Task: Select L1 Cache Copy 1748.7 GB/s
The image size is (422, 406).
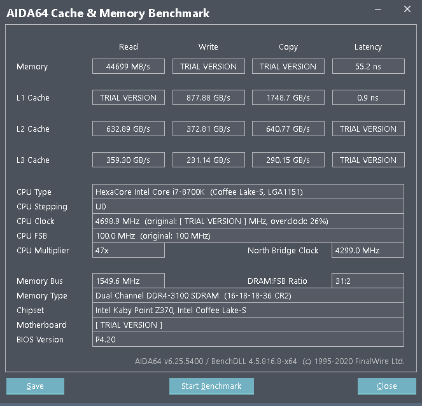Action: pos(288,97)
